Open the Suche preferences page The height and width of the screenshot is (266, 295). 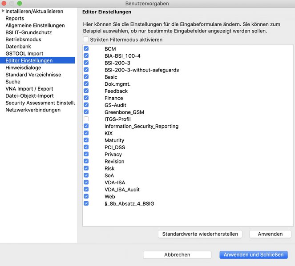pos(13,82)
